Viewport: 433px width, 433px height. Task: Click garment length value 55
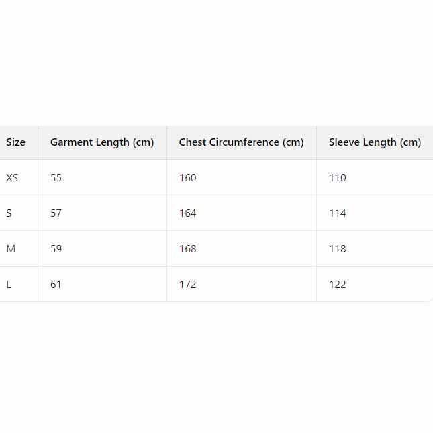pyautogui.click(x=56, y=178)
